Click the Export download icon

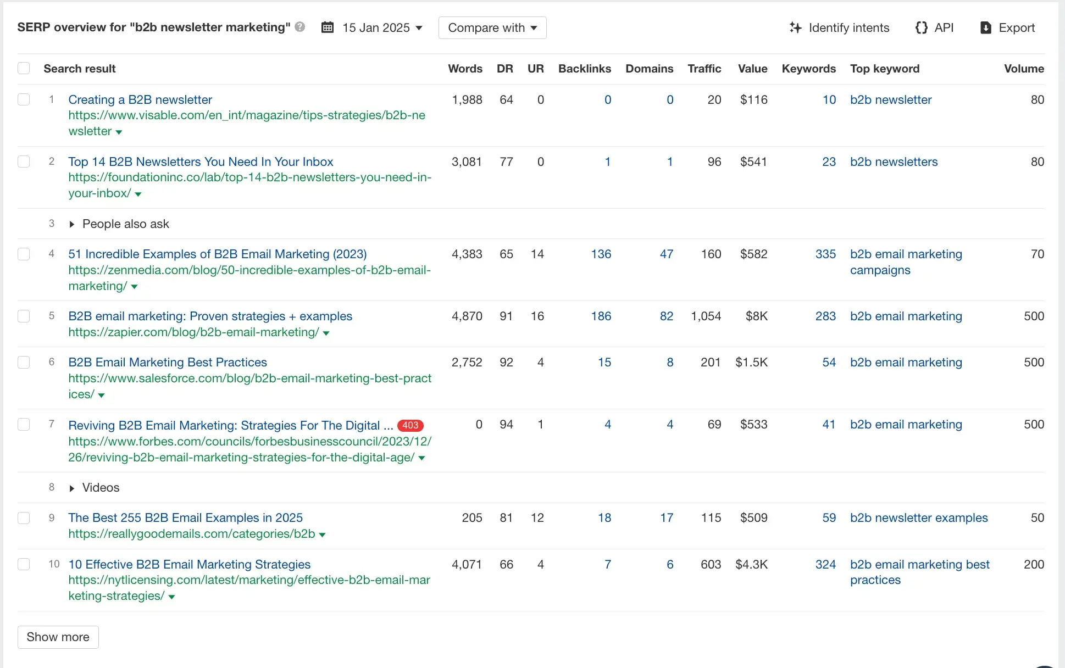click(x=986, y=27)
